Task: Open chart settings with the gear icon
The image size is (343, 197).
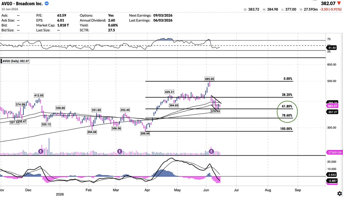Action: (340, 193)
